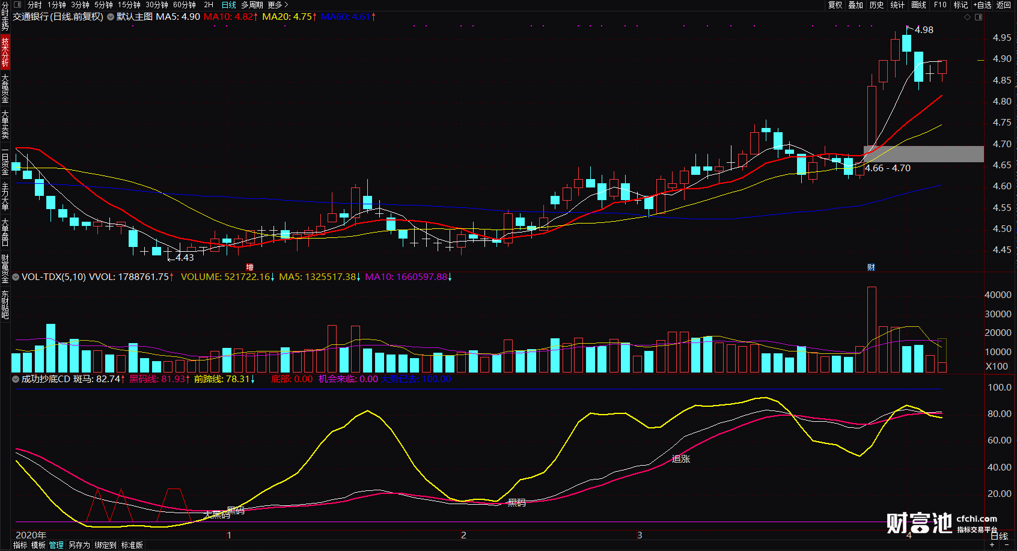Open the 主力大单 sidebar tab
This screenshot has height=551, width=1017.
[5, 196]
